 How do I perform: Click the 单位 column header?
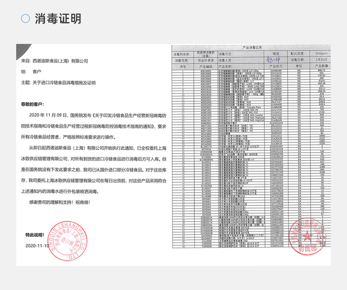tap(299, 66)
